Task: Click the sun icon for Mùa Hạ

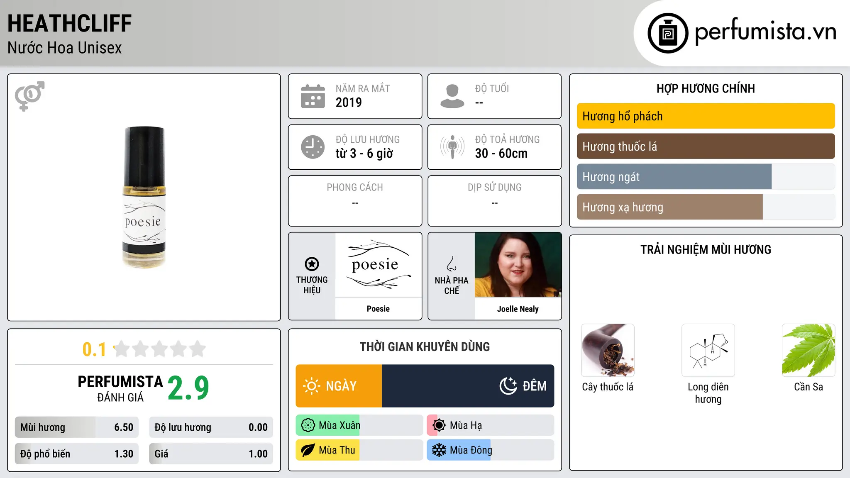Action: pyautogui.click(x=439, y=425)
